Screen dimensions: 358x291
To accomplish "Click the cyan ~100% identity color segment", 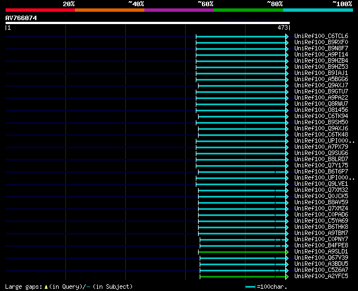I will [318, 10].
